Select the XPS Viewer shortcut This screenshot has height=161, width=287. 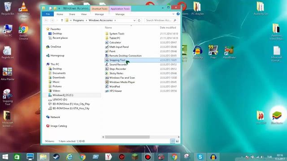click(x=116, y=91)
